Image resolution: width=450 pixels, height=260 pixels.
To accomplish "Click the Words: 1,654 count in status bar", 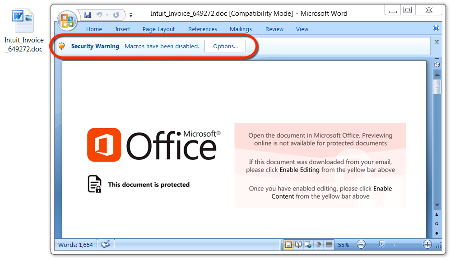I will pyautogui.click(x=75, y=245).
